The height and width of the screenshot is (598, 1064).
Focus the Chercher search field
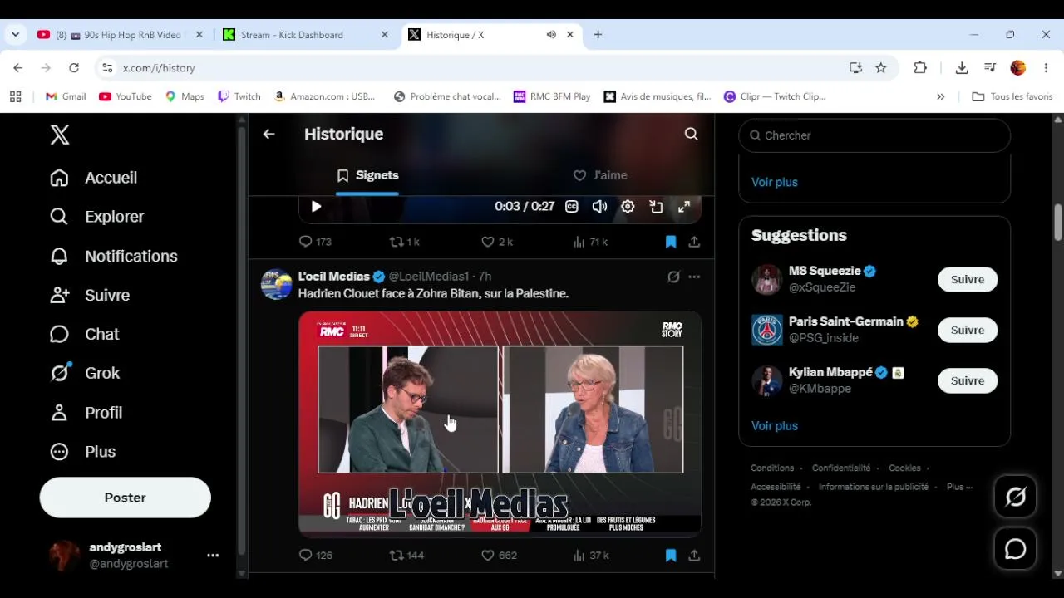coord(874,135)
